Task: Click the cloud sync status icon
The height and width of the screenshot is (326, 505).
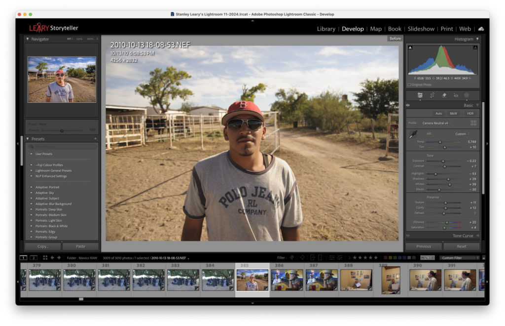Action: (x=481, y=29)
